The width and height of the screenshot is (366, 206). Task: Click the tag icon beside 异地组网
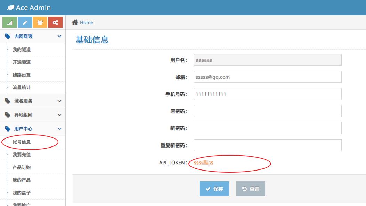coord(8,115)
